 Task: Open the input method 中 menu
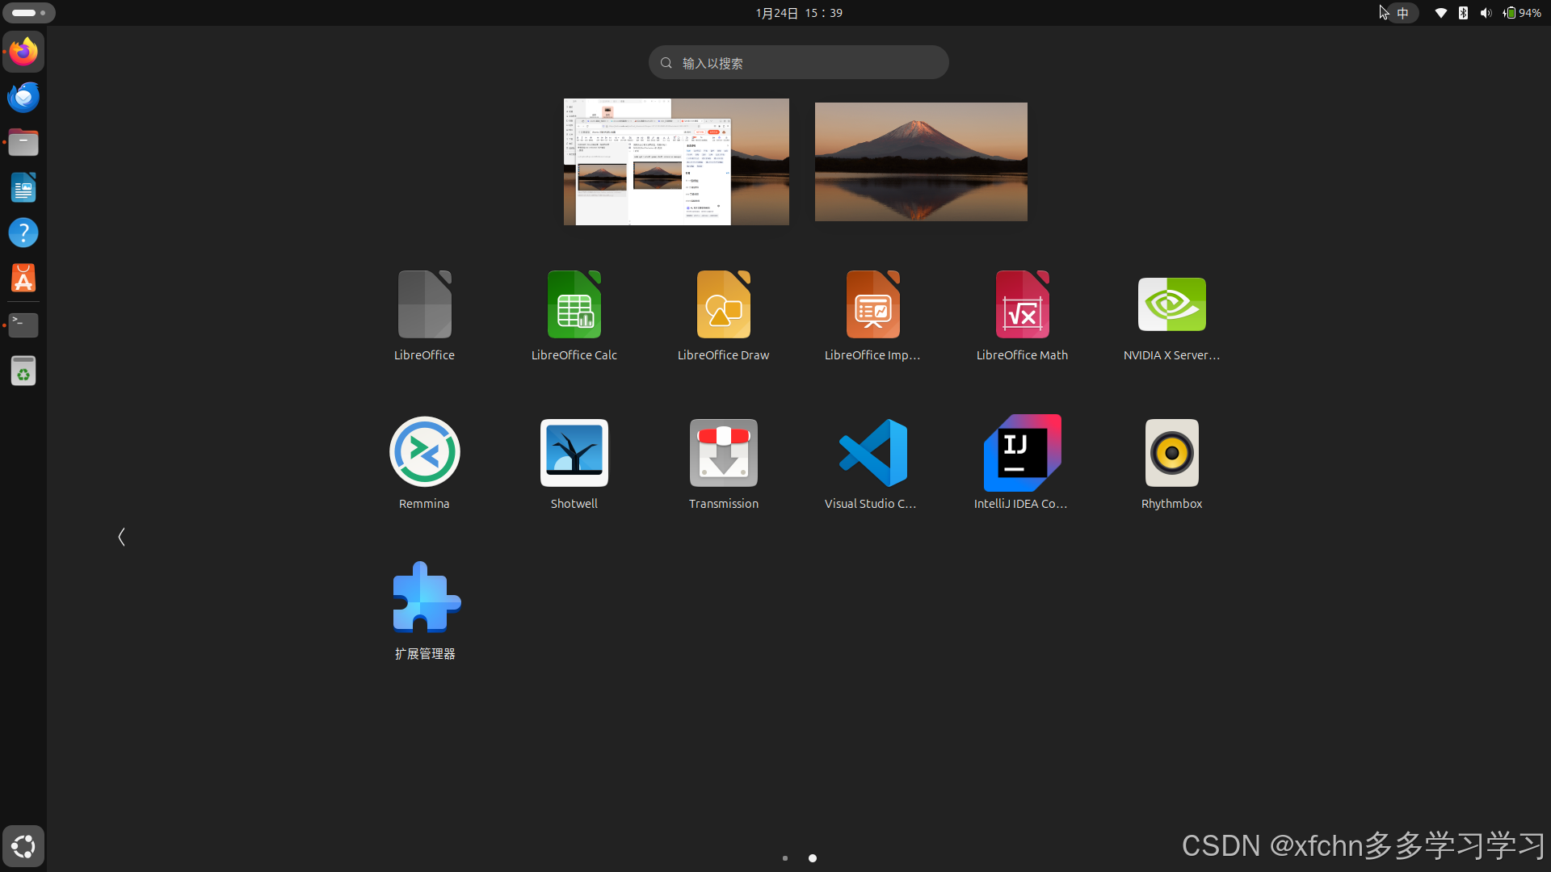coord(1403,13)
